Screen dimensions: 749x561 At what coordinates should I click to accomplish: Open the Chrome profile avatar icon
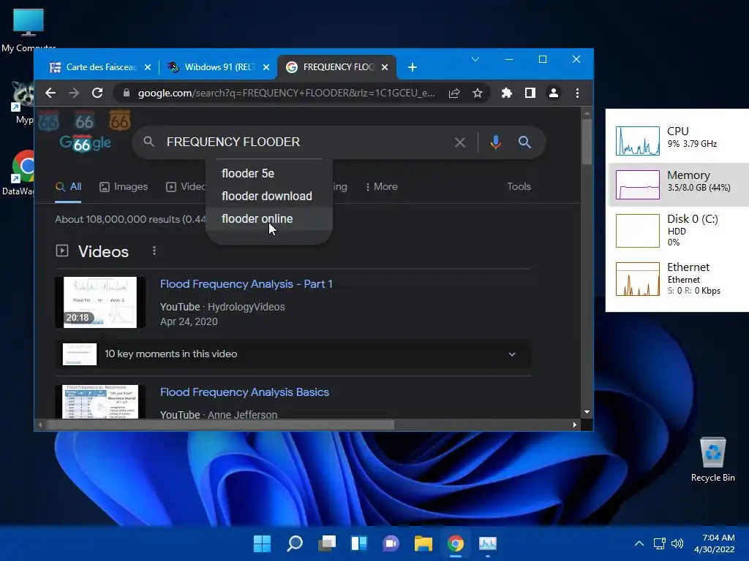click(x=554, y=93)
